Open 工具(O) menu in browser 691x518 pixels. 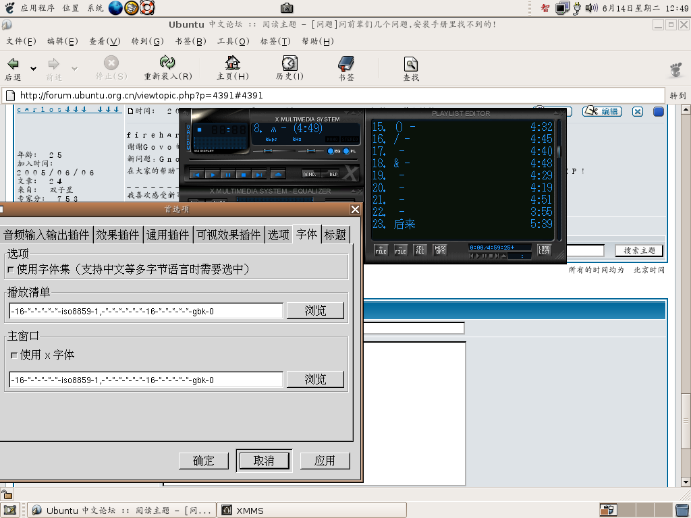(x=233, y=41)
